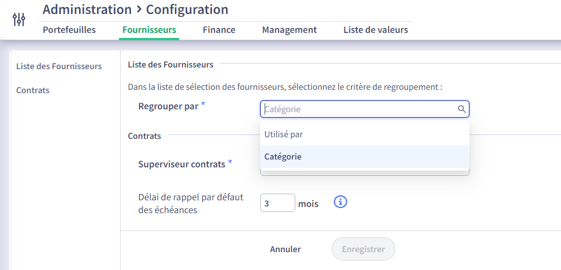
Task: Select Contrats in the left sidebar
Action: [33, 90]
